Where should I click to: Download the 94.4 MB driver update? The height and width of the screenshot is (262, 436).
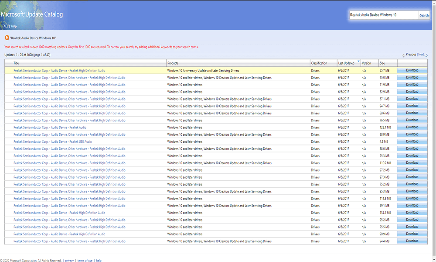tap(412, 241)
